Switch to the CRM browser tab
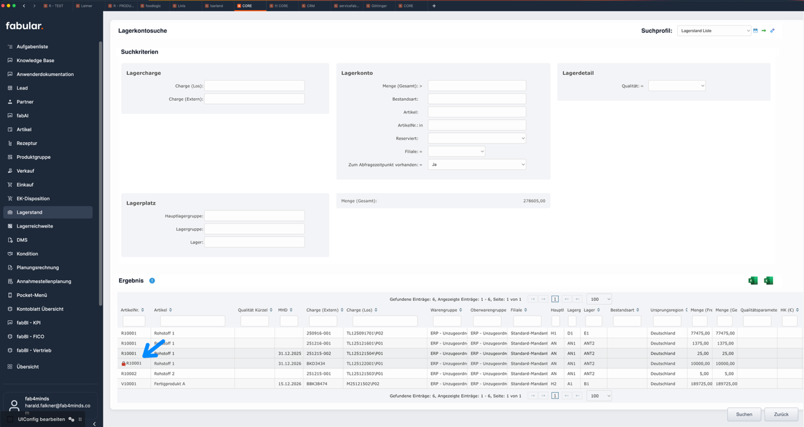804x427 pixels. click(310, 6)
